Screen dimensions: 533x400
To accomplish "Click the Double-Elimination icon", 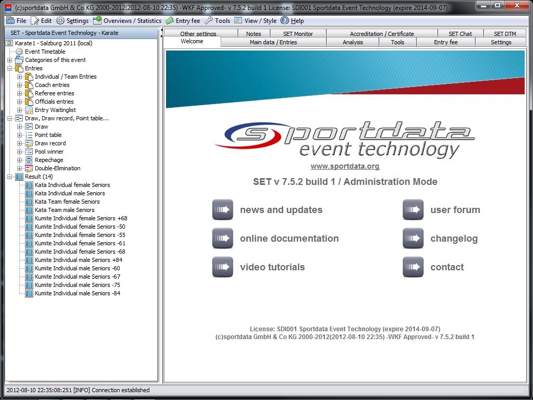I will click(29, 168).
